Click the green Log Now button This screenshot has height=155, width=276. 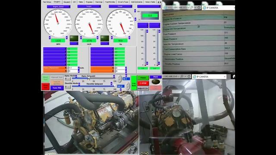(x=134, y=83)
